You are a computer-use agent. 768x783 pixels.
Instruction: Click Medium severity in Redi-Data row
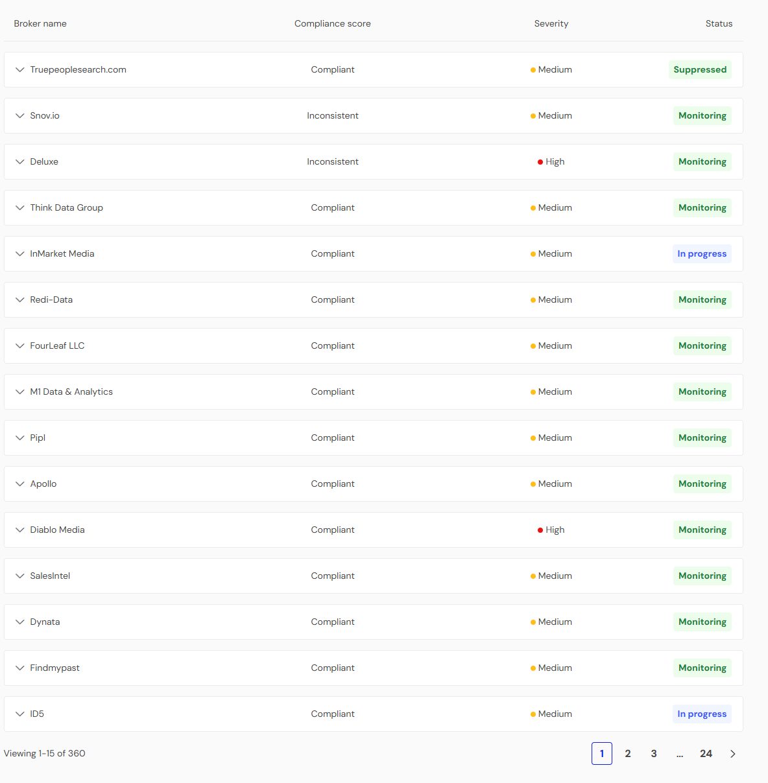pyautogui.click(x=551, y=299)
